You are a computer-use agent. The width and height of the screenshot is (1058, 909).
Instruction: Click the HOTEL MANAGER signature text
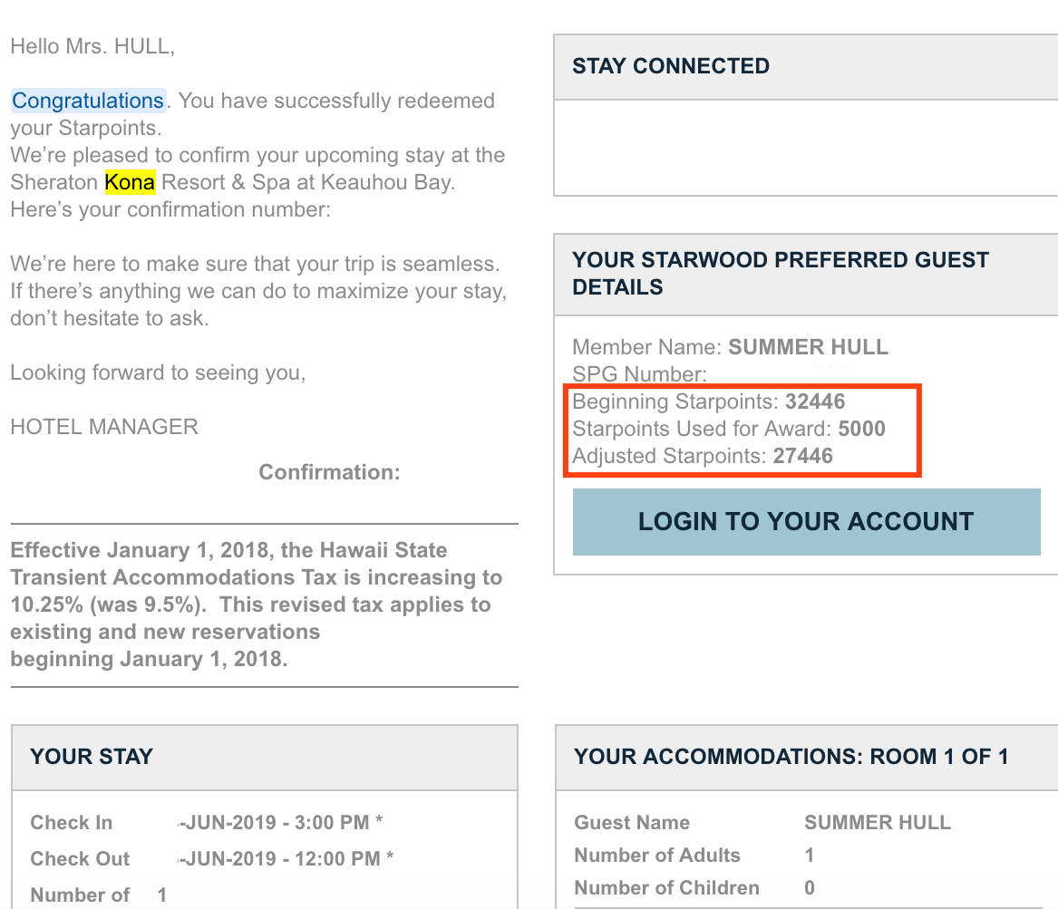pyautogui.click(x=104, y=427)
